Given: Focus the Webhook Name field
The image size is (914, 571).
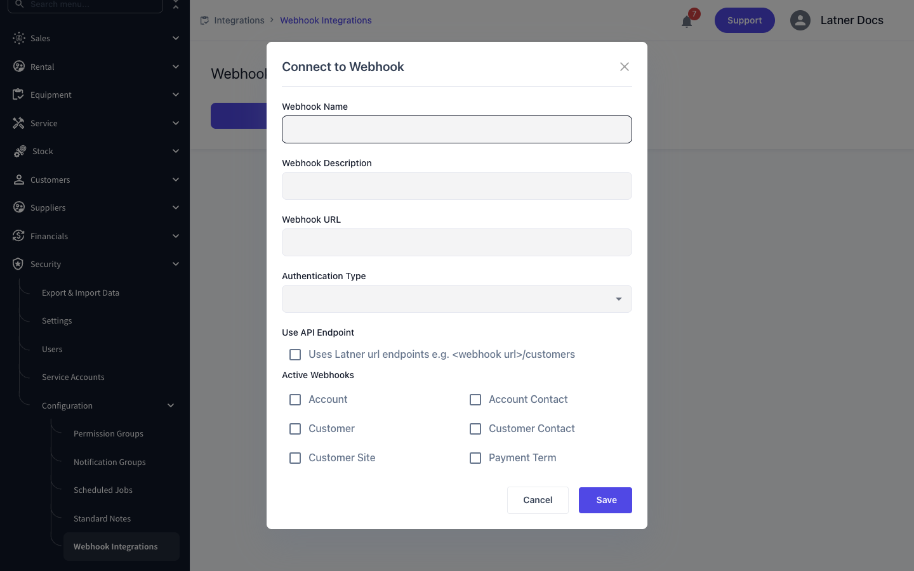Looking at the screenshot, I should (x=457, y=129).
